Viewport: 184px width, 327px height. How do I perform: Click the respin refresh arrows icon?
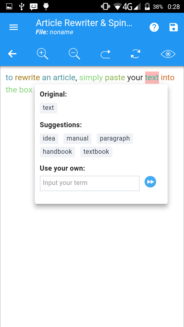(x=135, y=54)
